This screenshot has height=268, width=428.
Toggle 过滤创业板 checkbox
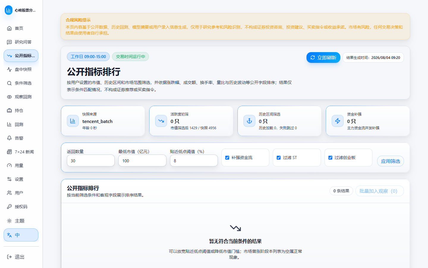tap(330, 158)
